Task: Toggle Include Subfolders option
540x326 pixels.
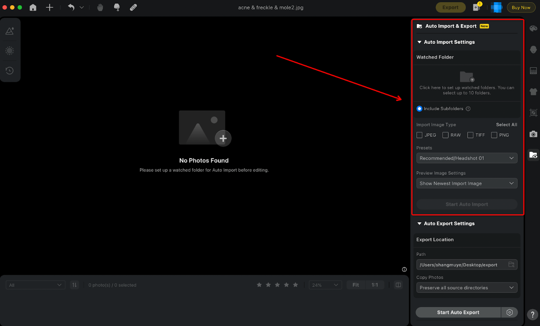Action: click(x=419, y=108)
